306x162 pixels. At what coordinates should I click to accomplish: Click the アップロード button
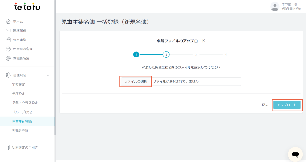pyautogui.click(x=287, y=105)
